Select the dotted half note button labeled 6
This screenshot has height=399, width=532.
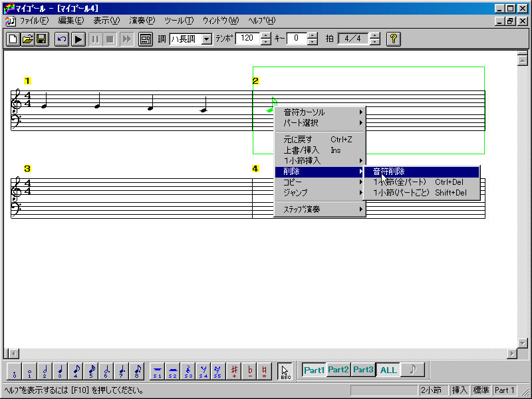coord(106,371)
